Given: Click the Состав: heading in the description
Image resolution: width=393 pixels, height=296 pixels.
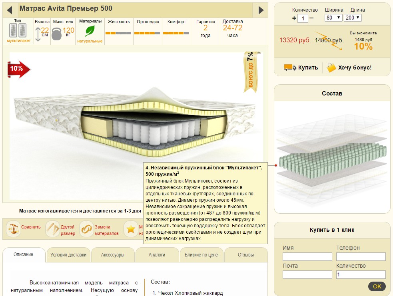Looking at the screenshot, I should tap(160, 282).
